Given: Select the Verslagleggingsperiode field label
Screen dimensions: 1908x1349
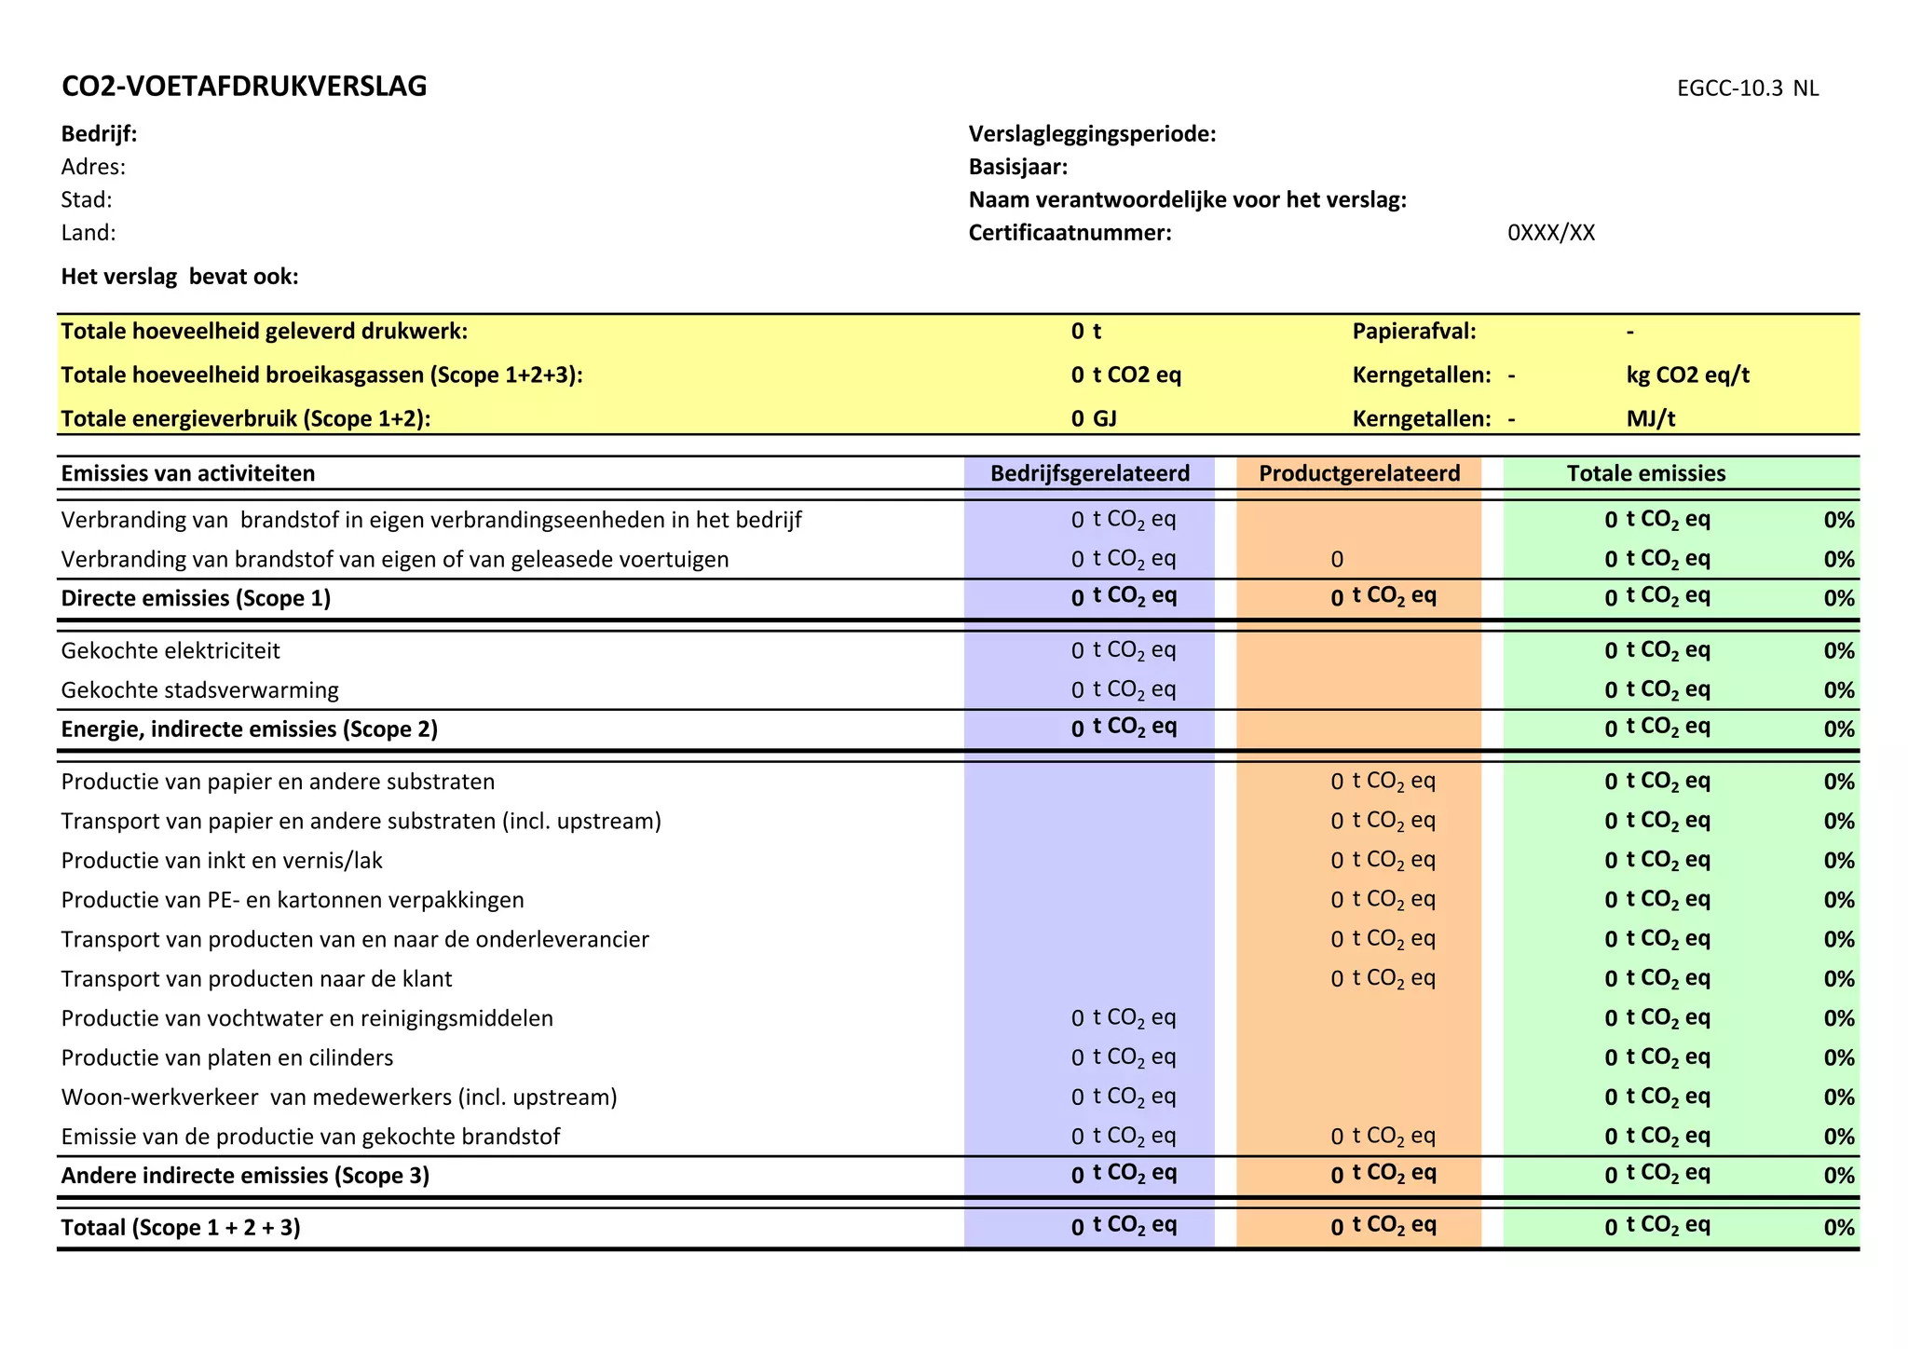Looking at the screenshot, I should click(x=1092, y=134).
